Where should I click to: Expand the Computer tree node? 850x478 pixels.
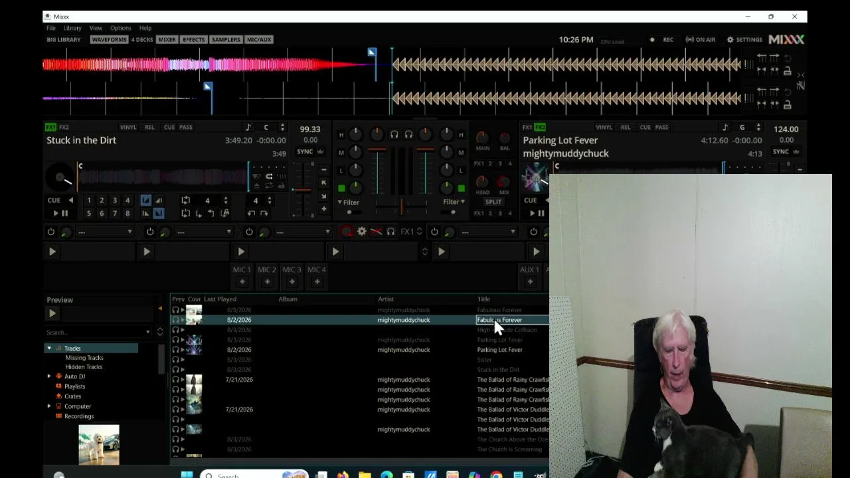48,406
